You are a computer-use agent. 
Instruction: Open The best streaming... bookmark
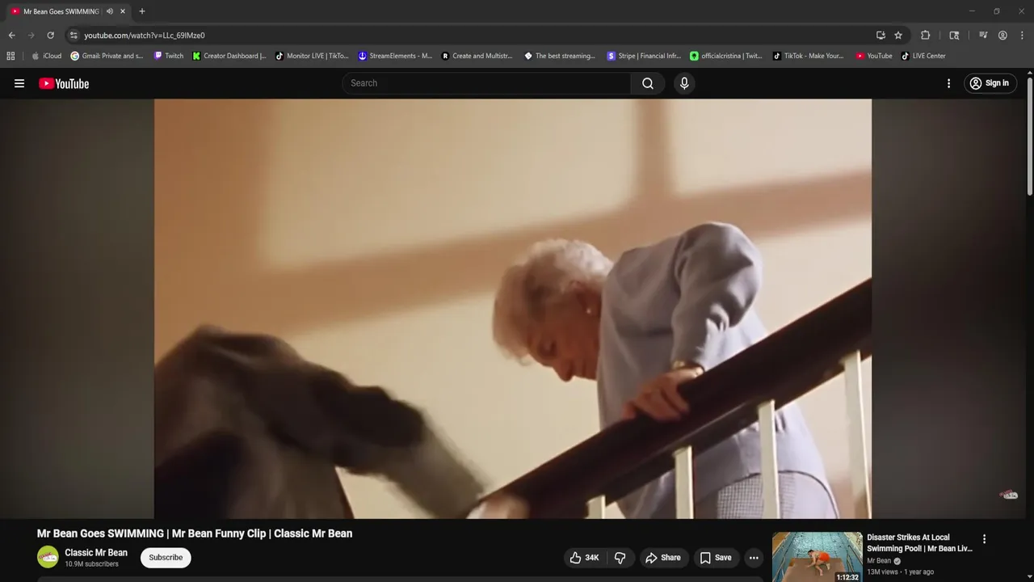coord(560,56)
